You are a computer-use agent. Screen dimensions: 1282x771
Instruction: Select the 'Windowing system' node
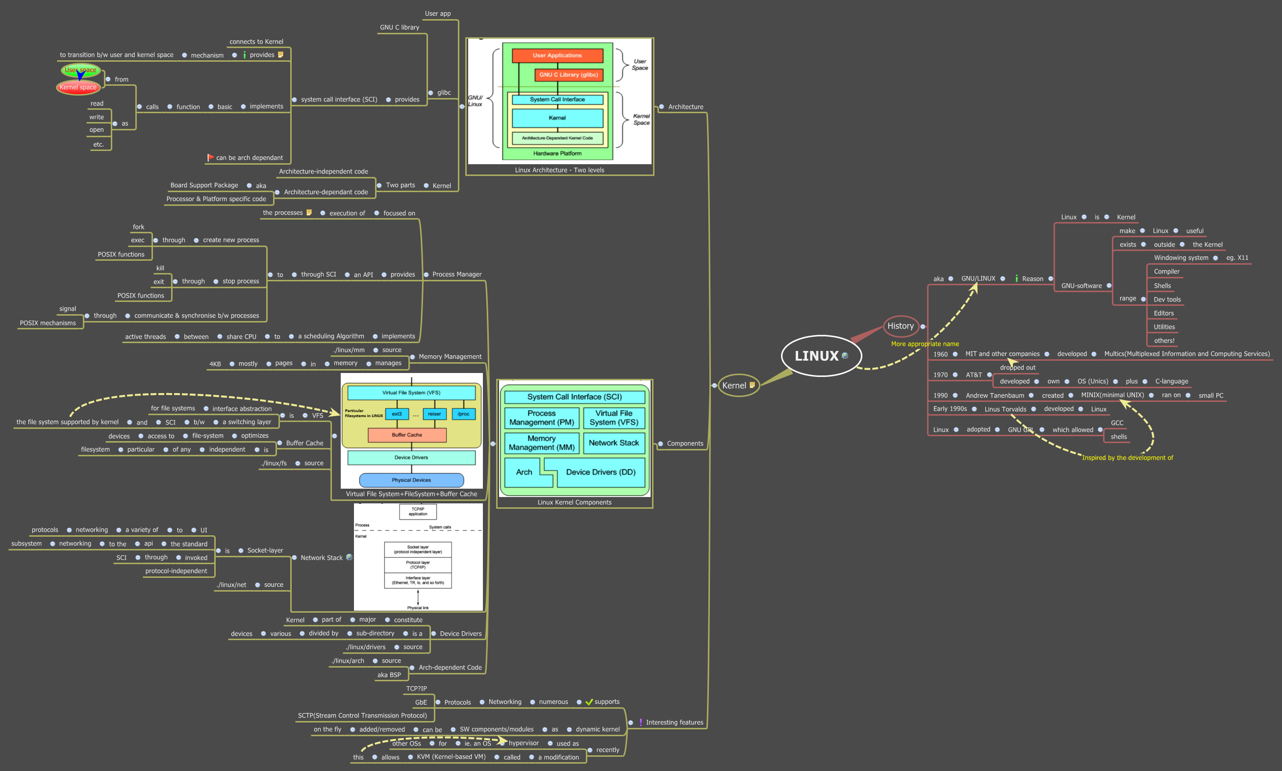click(1181, 258)
